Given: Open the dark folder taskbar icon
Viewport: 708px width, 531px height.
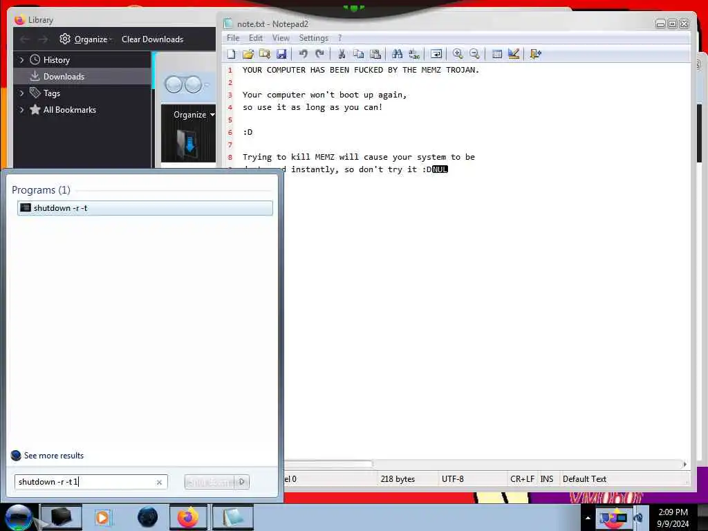Looking at the screenshot, I should click(61, 517).
